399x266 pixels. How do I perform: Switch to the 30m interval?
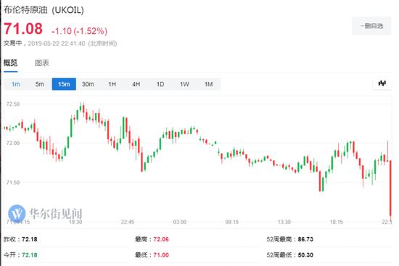[x=88, y=84]
